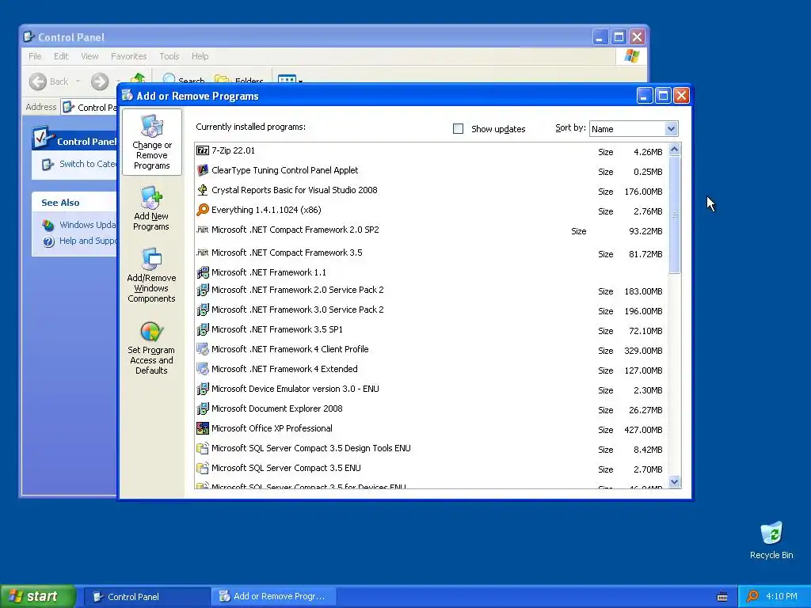811x608 pixels.
Task: Select the 329.00MB size value
Action: [x=643, y=351]
